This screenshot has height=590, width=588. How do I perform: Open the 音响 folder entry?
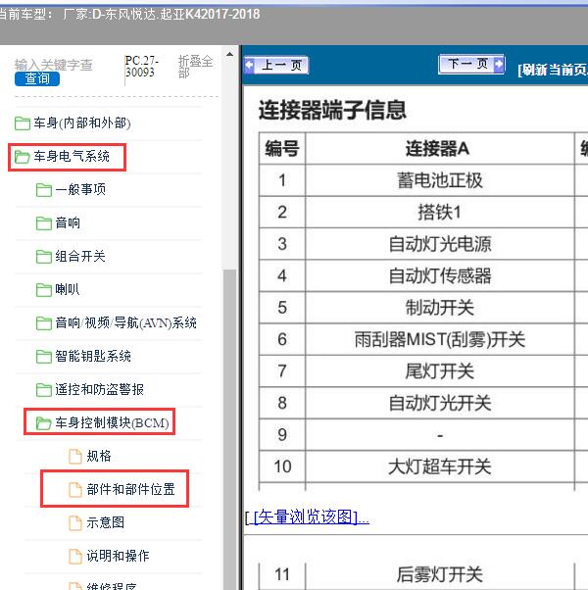coord(68,223)
